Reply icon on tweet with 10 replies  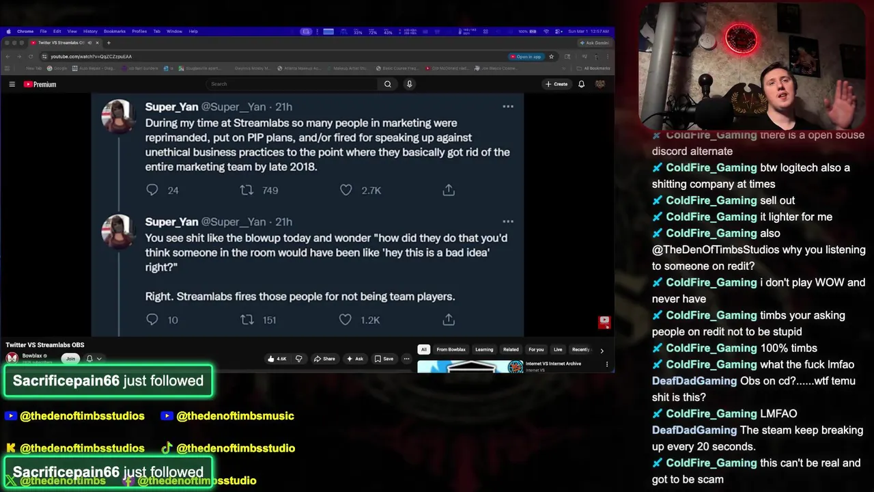point(152,319)
